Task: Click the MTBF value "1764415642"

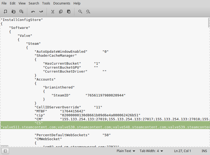Action: (x=73, y=111)
